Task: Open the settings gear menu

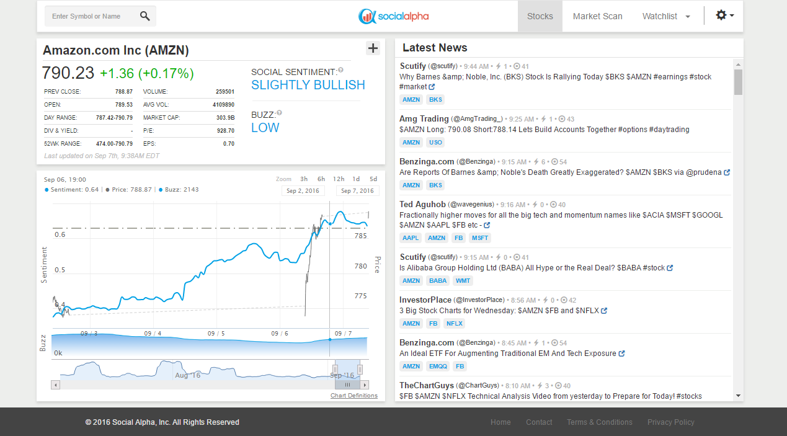Action: coord(724,16)
